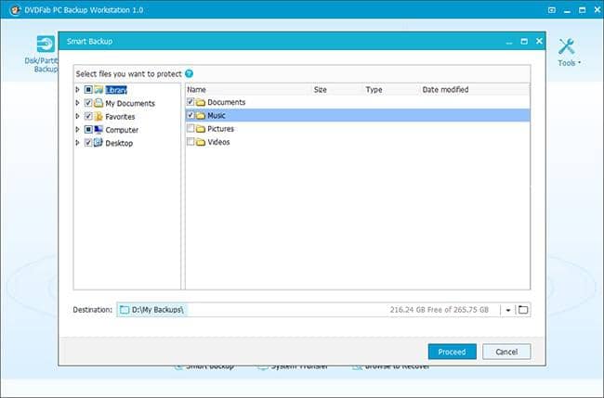Uncheck the Documents folder checkbox
This screenshot has width=604, height=398.
point(190,102)
